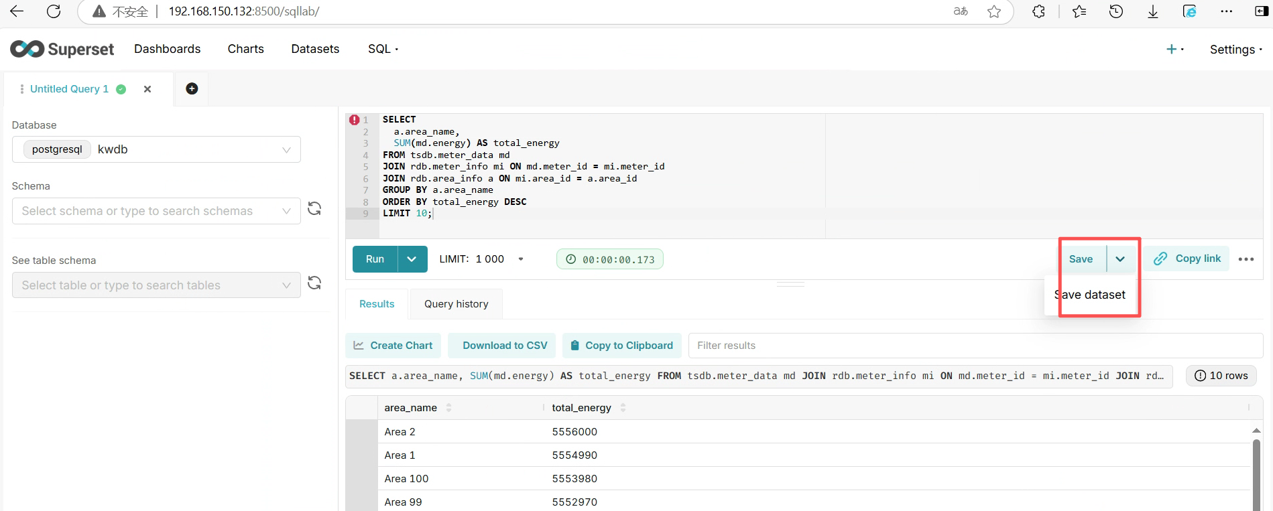Copy link to the query
The height and width of the screenshot is (511, 1273).
(x=1187, y=259)
